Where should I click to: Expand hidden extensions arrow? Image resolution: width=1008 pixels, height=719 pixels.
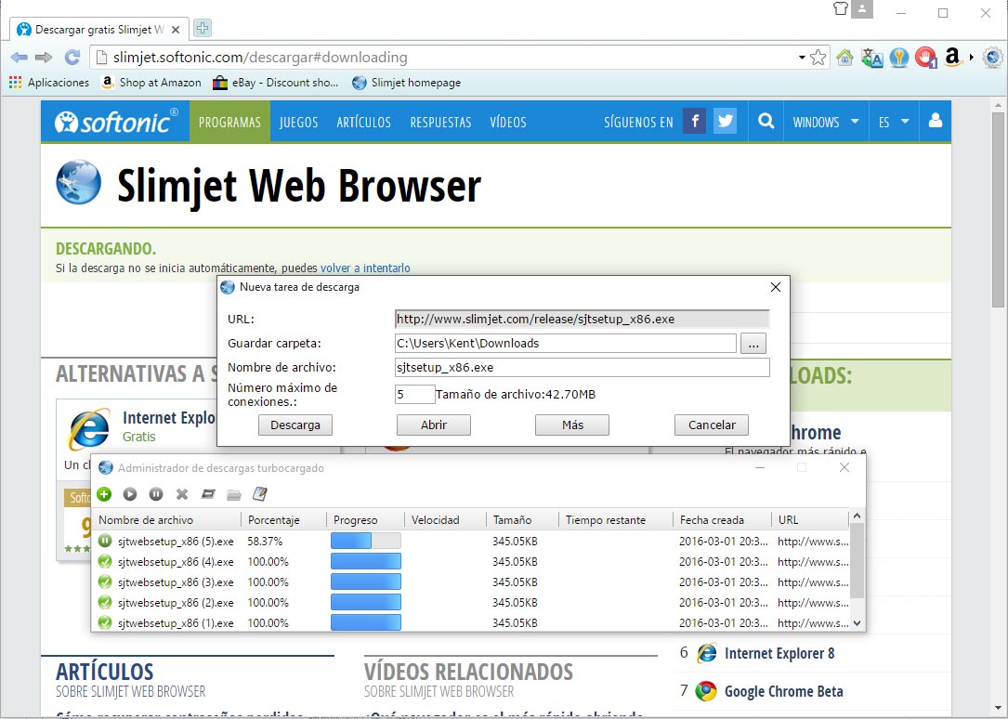[x=972, y=58]
